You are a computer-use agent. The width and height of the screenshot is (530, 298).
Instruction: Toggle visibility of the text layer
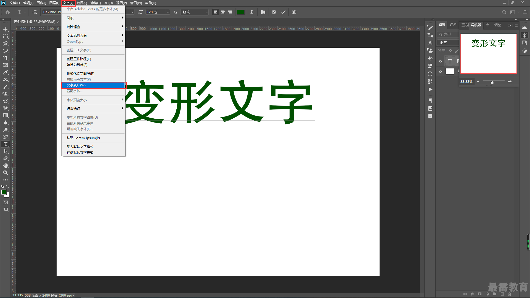click(x=441, y=61)
